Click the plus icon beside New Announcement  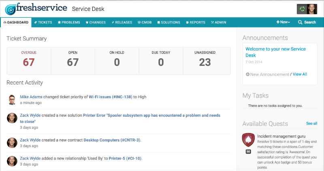tap(247, 74)
